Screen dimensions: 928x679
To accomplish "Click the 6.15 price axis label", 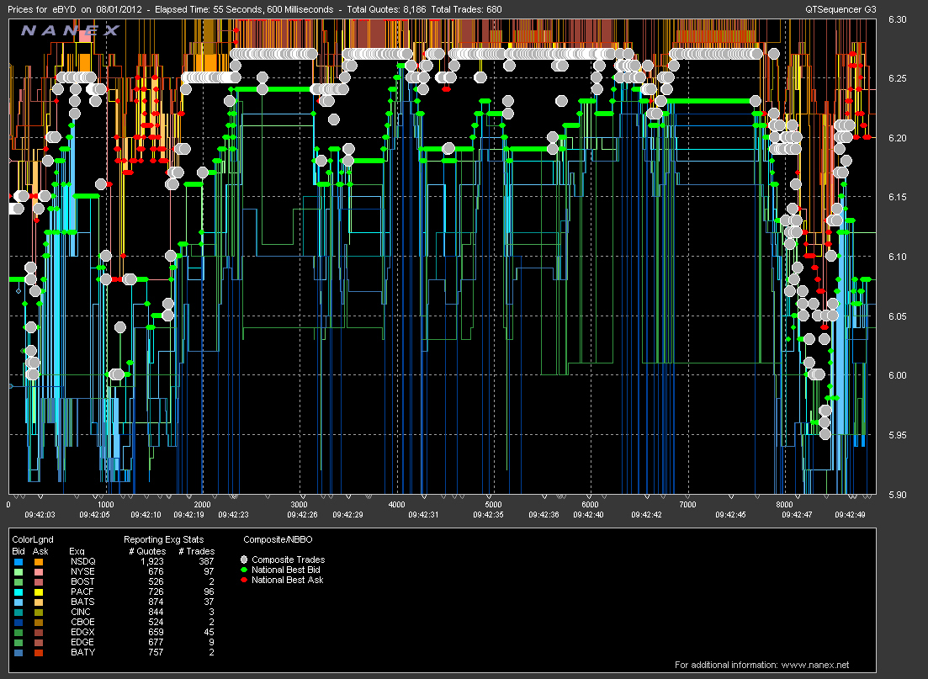I will coord(897,197).
